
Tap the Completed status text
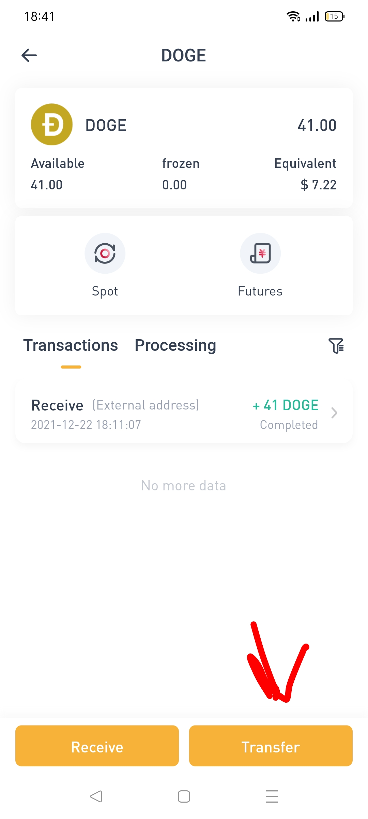289,425
